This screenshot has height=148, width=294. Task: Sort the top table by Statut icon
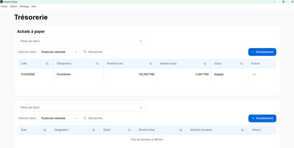[x=241, y=64]
